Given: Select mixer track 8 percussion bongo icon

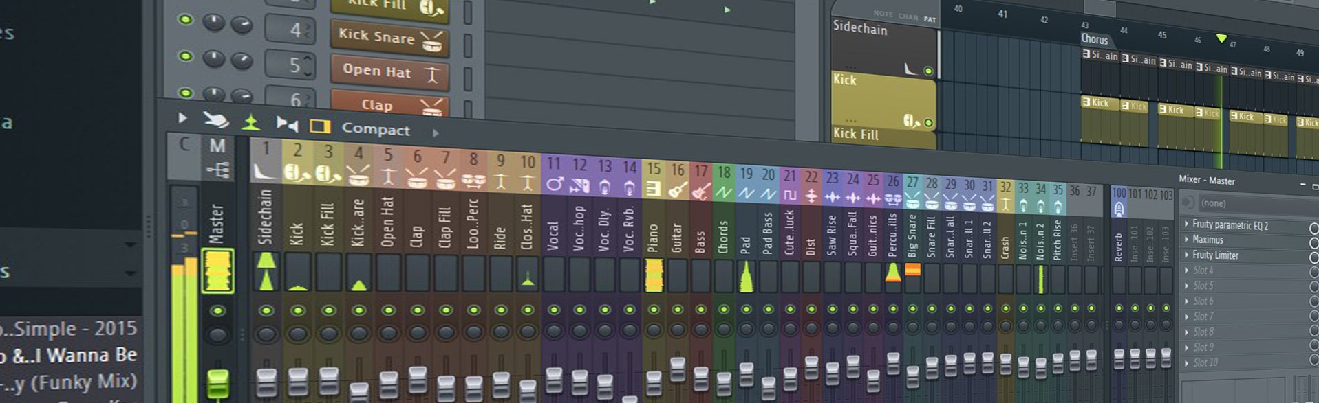Looking at the screenshot, I should coord(473,181).
